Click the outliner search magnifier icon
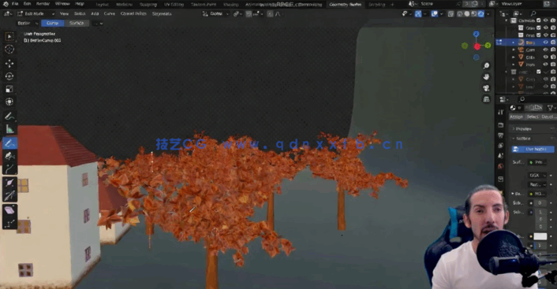This screenshot has height=289, width=557. 533,13
